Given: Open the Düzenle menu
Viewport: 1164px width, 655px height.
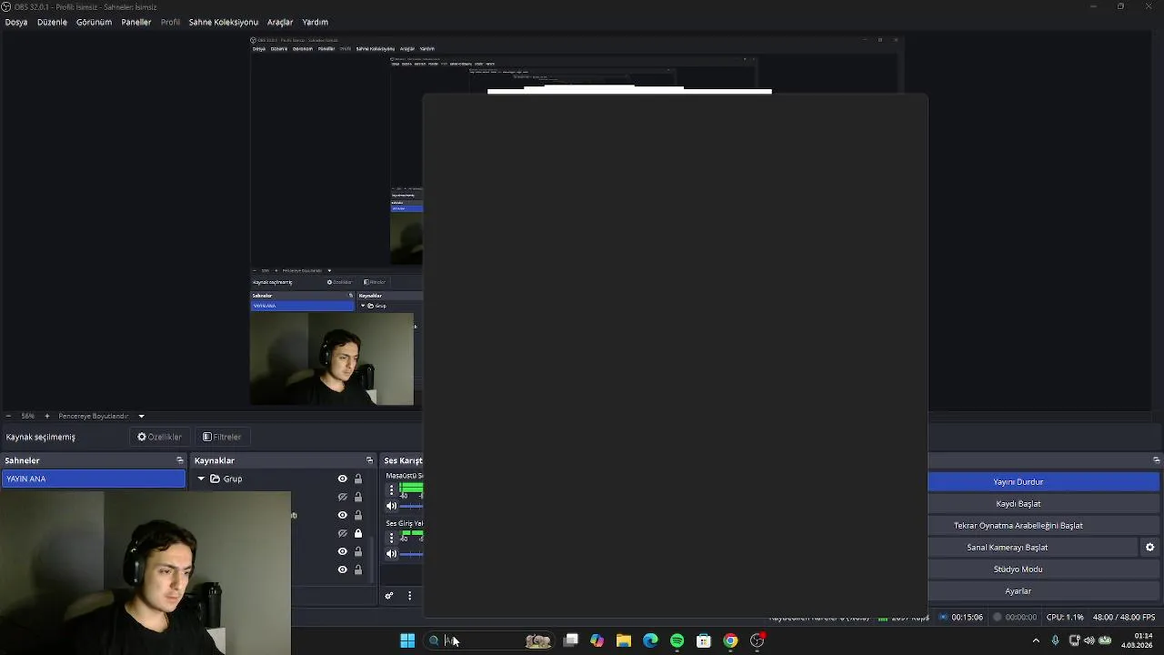Looking at the screenshot, I should click(x=52, y=22).
